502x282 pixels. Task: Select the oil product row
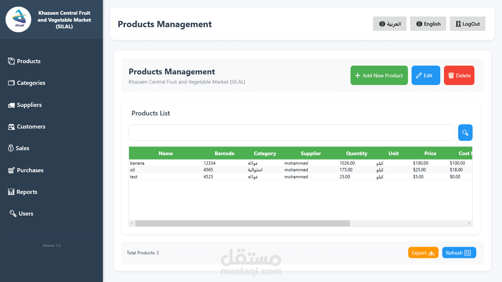pyautogui.click(x=300, y=170)
